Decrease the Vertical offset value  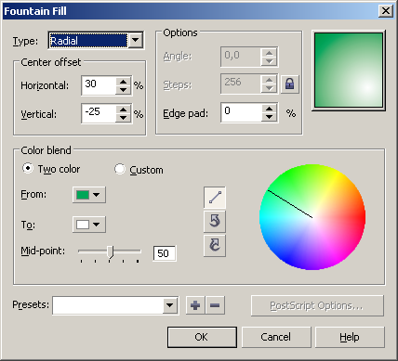click(x=124, y=118)
